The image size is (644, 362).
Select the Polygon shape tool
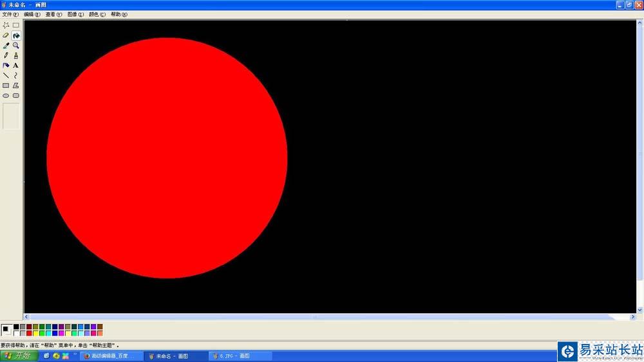(15, 86)
